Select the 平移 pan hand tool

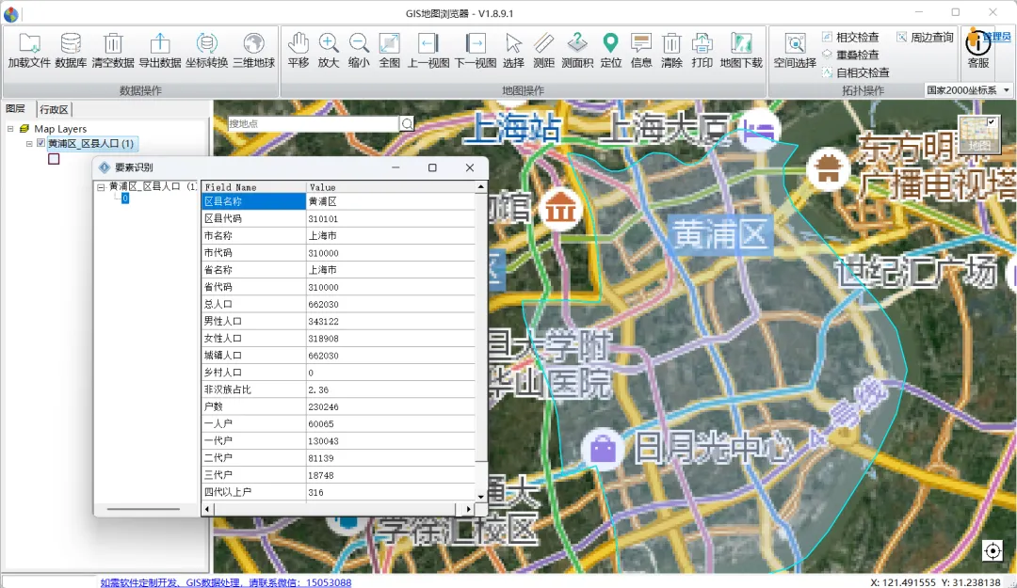point(299,44)
